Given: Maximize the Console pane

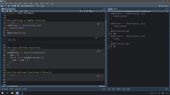Looking at the screenshot, I should pos(168,9).
